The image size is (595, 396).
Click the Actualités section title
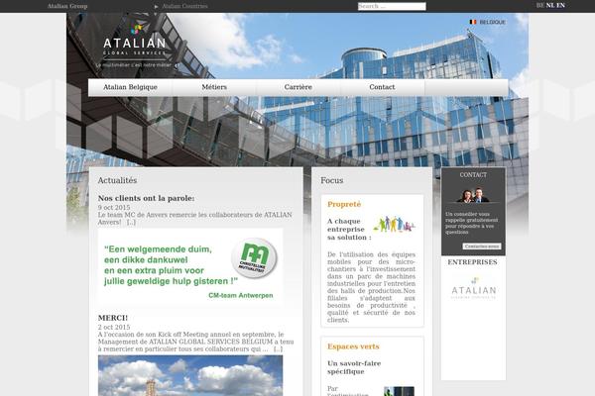tap(117, 180)
